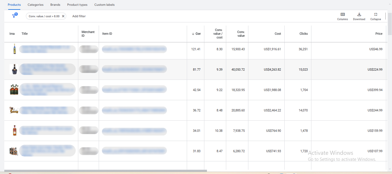Sort by the Price column header
The image size is (392, 174).
pos(379,34)
